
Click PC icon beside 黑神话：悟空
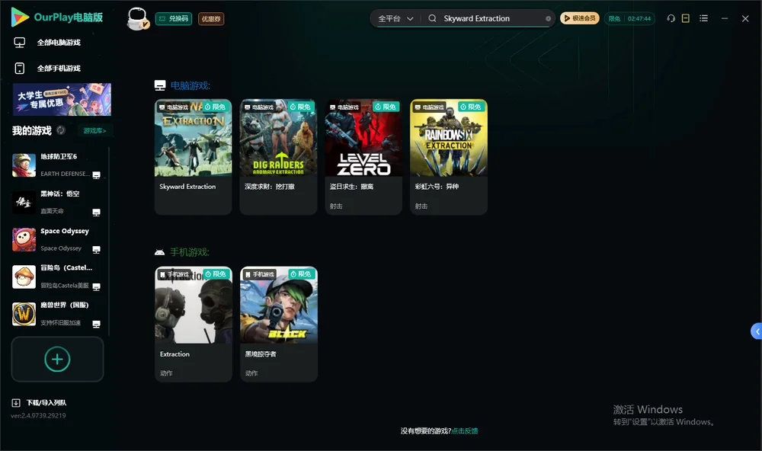[x=96, y=213]
